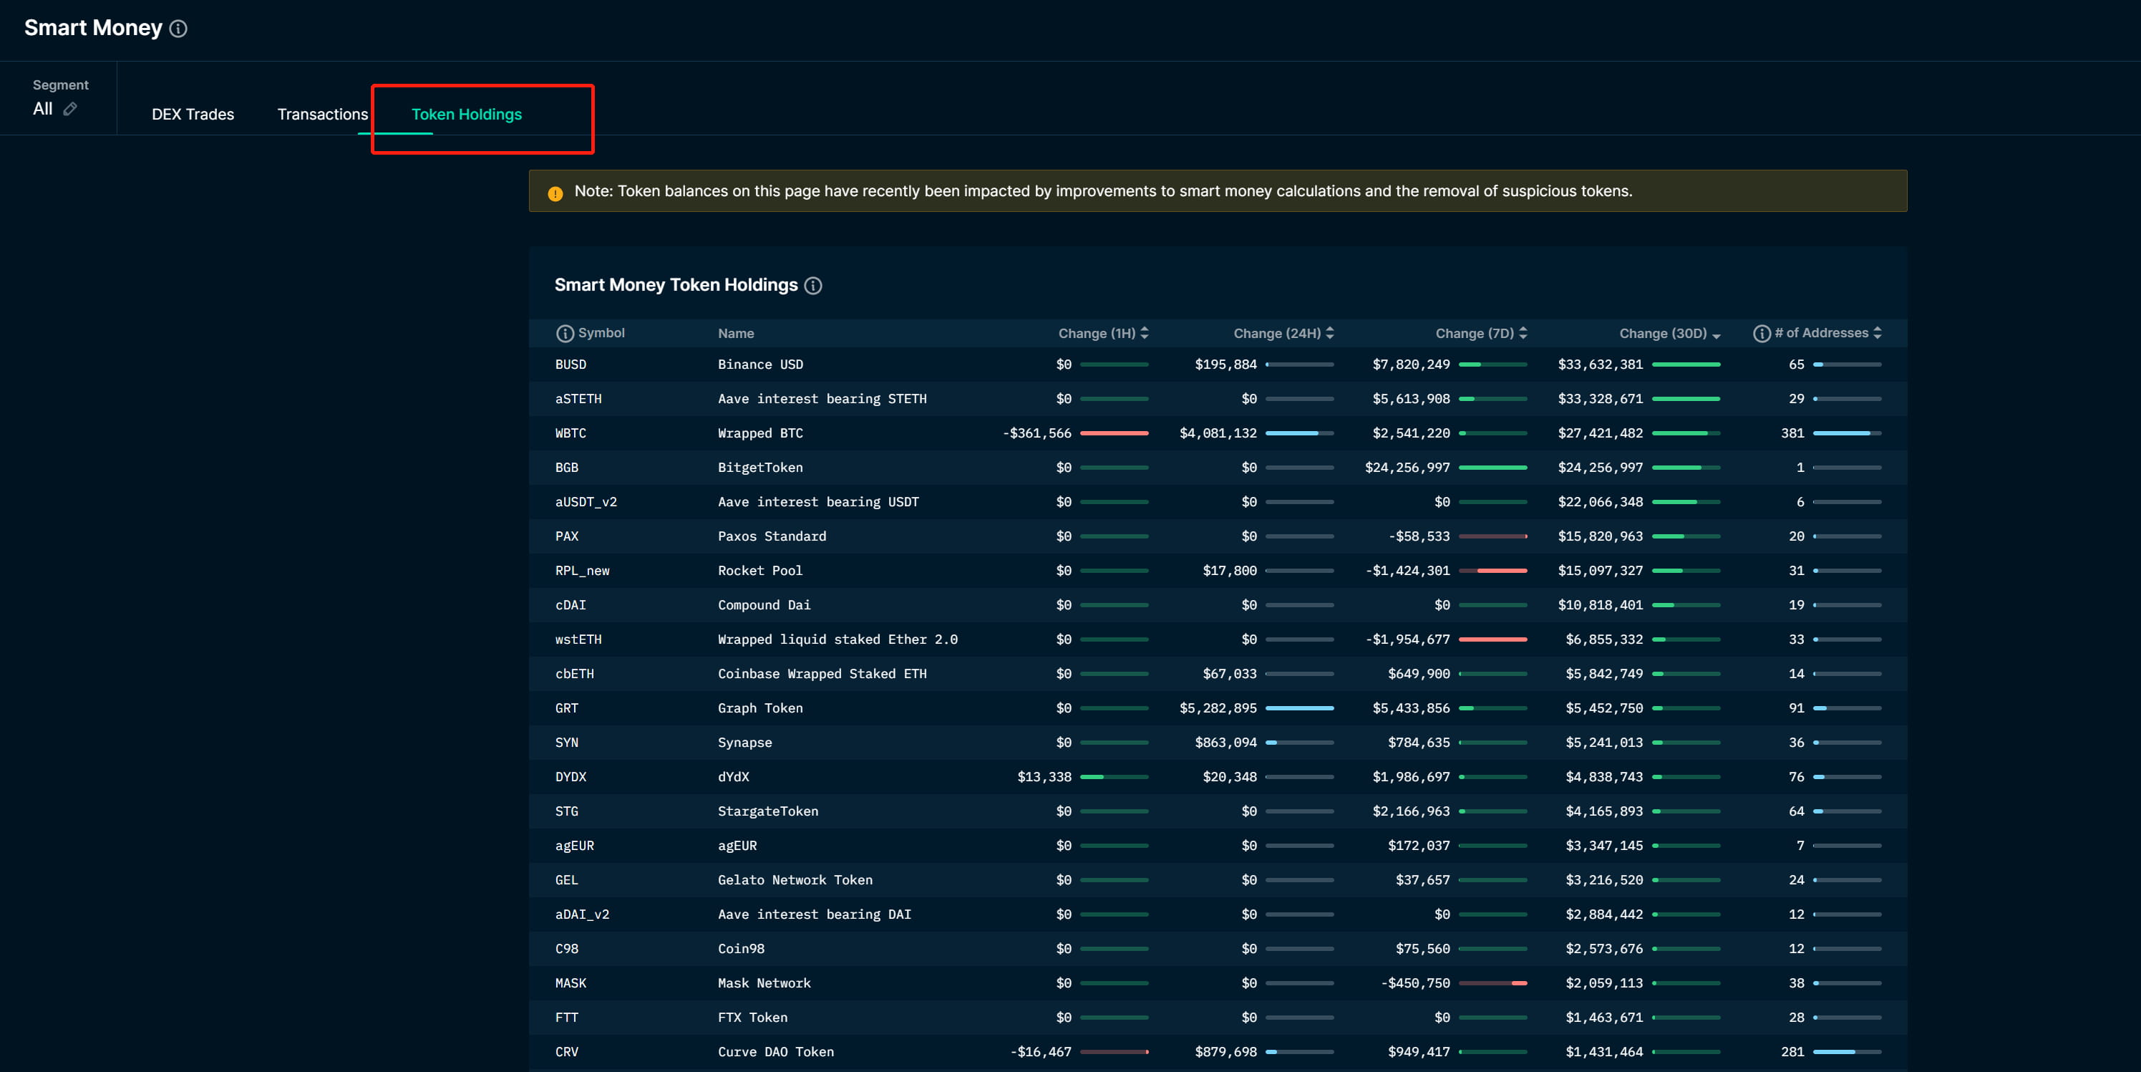The height and width of the screenshot is (1072, 2141).
Task: Click the Name column header
Action: coord(736,334)
